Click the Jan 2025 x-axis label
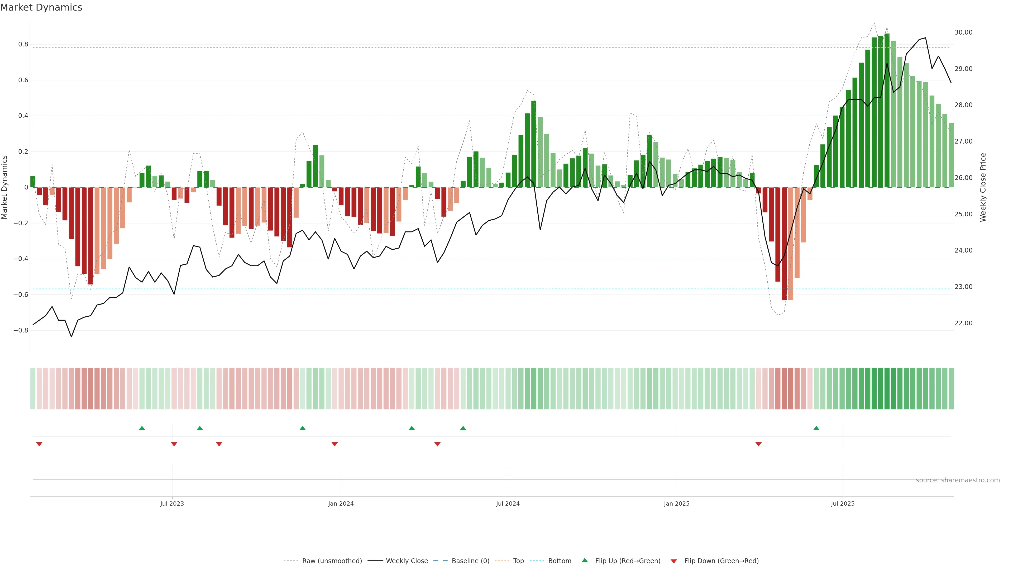 [x=676, y=503]
